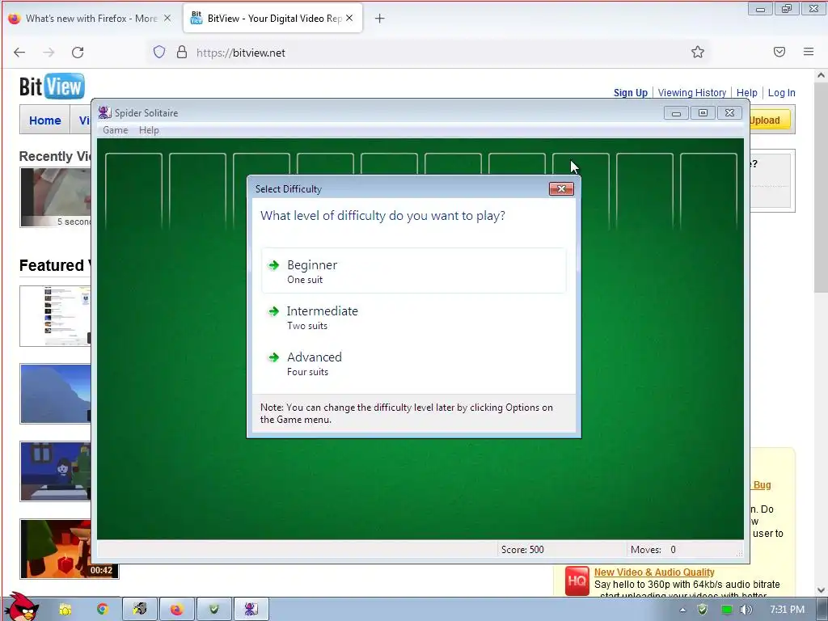Switch to Spider Solitaire in taskbar
Screen dimensions: 828x621
pyautogui.click(x=251, y=610)
